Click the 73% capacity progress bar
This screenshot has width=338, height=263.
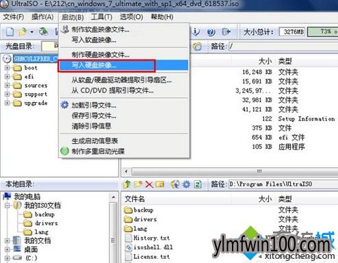pos(322,32)
